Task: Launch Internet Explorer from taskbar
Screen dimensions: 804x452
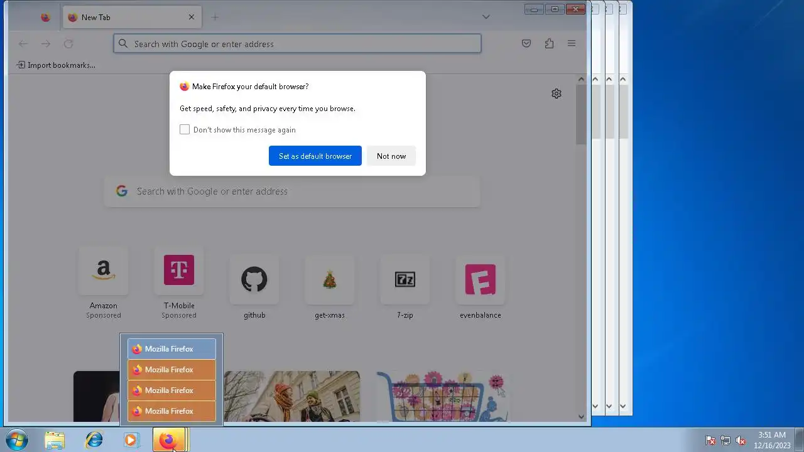Action: pyautogui.click(x=94, y=440)
